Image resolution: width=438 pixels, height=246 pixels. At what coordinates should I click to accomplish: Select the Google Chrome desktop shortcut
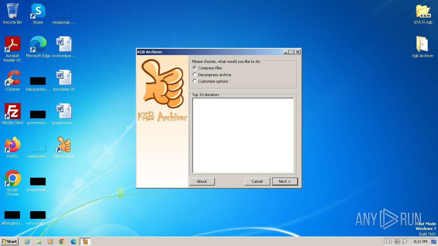pyautogui.click(x=12, y=183)
